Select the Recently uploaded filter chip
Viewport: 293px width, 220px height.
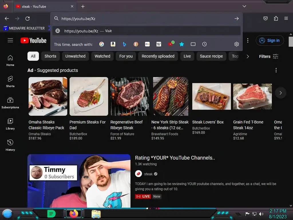pyautogui.click(x=158, y=56)
